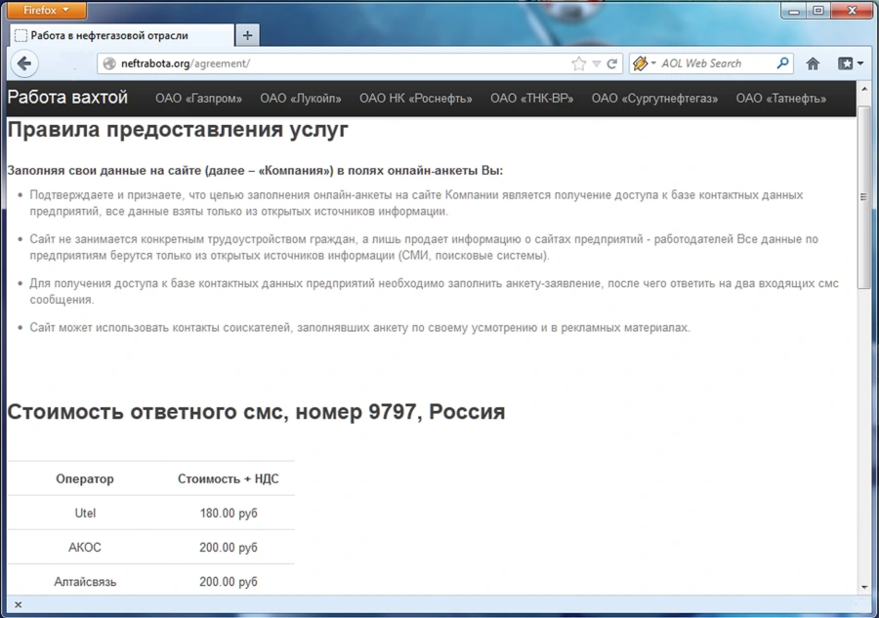Viewport: 879px width, 618px height.
Task: Open the search engine selector dropdown
Action: coord(645,63)
